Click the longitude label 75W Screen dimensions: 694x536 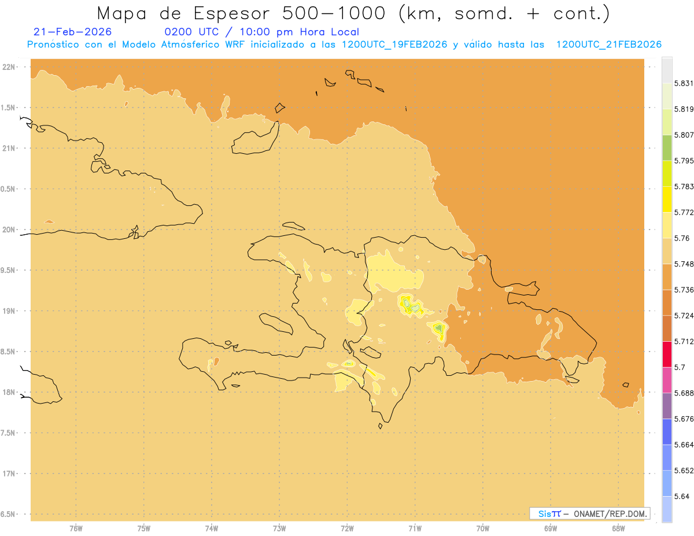(x=144, y=528)
